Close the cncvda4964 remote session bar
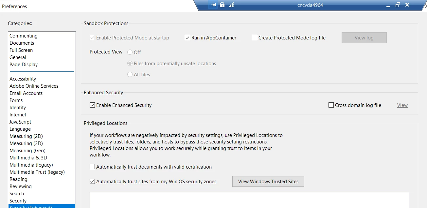This screenshot has width=427, height=208. tap(407, 5)
